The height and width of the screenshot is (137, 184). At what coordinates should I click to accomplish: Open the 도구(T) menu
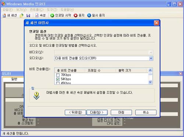(52, 10)
